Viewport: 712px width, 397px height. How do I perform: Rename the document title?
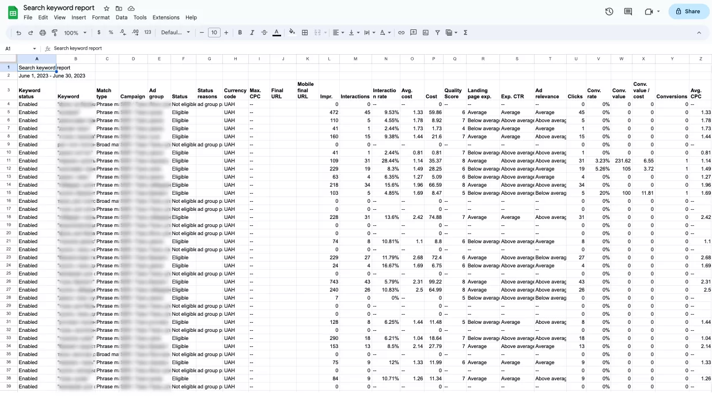(59, 8)
